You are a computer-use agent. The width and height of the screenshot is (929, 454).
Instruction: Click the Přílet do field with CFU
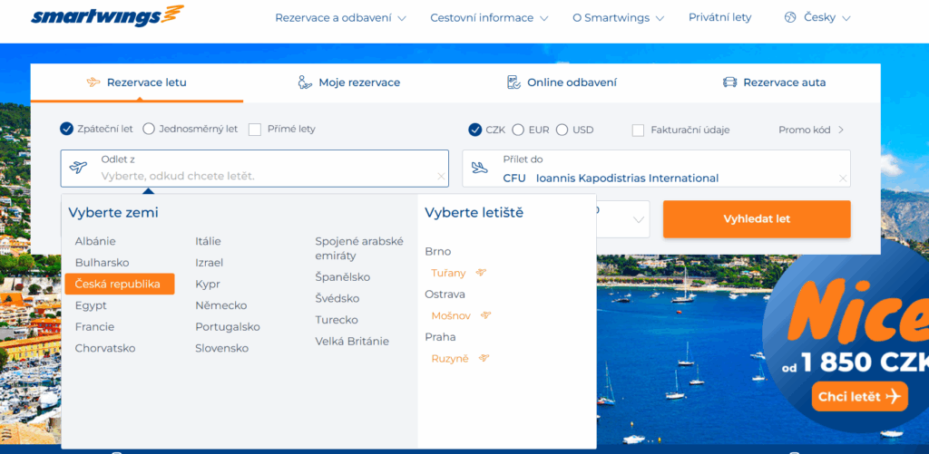pos(657,169)
